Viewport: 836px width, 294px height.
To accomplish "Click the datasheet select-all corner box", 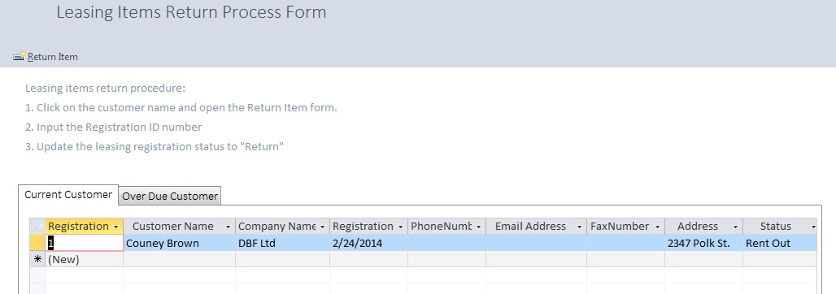I will 38,227.
